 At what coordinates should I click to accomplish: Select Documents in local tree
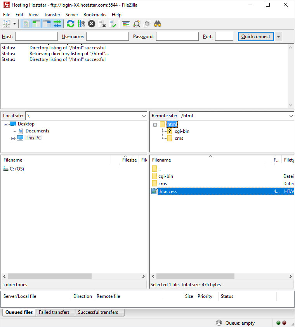click(37, 131)
